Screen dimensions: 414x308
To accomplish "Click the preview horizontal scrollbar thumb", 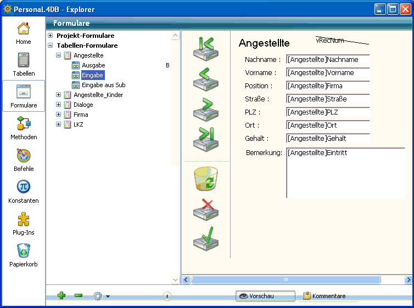I will (286, 280).
